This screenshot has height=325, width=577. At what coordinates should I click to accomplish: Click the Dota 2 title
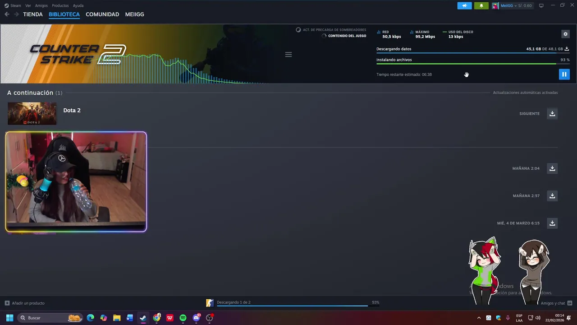pos(72,110)
